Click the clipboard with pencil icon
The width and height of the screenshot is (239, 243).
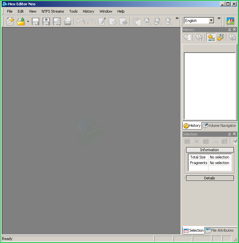(102, 21)
